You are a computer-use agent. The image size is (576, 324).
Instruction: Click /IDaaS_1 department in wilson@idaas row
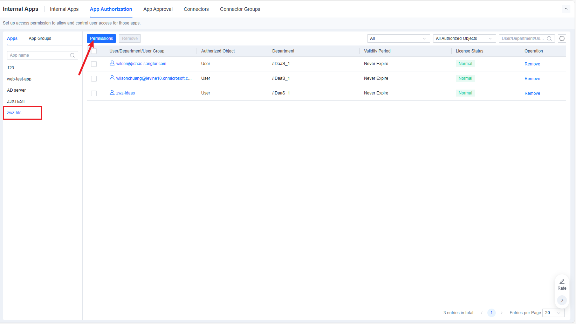tap(281, 64)
